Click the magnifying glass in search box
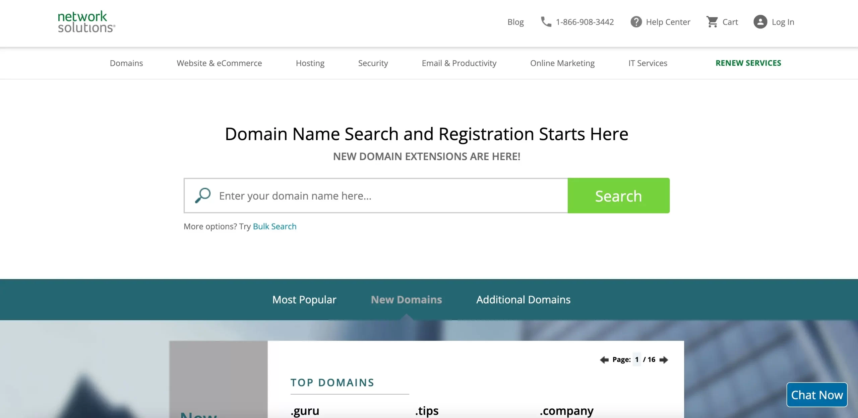The image size is (858, 418). tap(203, 195)
